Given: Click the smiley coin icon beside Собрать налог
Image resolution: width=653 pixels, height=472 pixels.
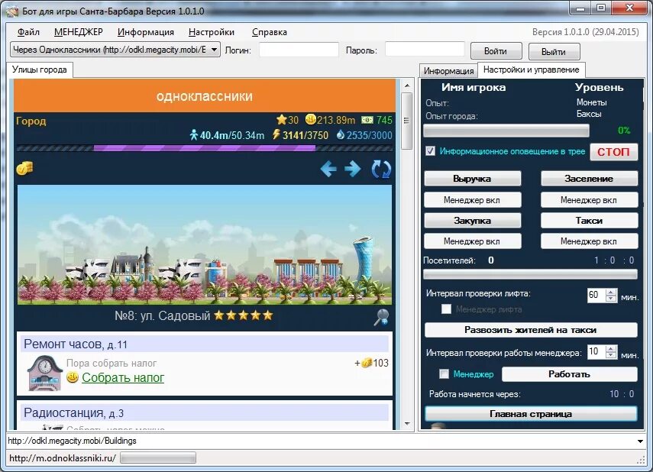Looking at the screenshot, I should pos(73,377).
